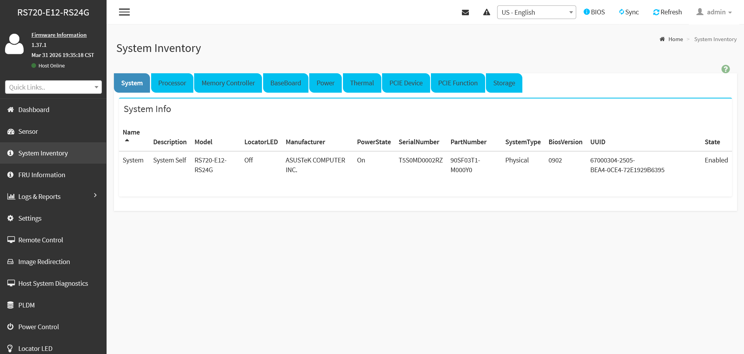744x354 pixels.
Task: Open Host System Diagnostics page
Action: (x=53, y=283)
